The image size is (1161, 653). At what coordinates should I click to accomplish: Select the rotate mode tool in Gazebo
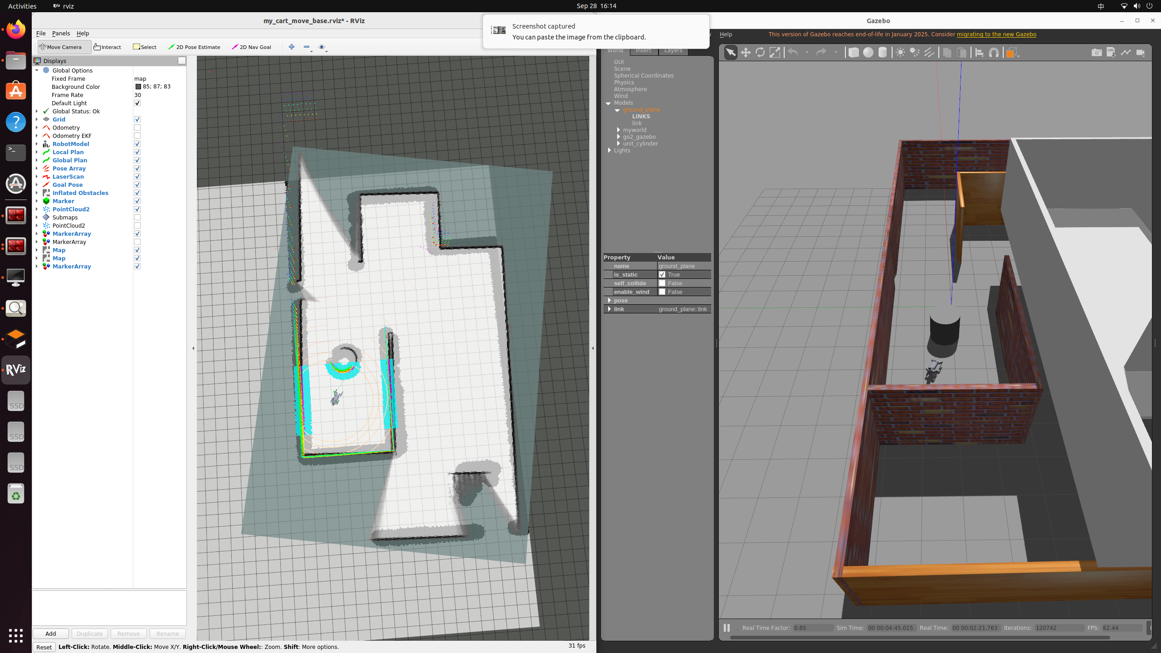pyautogui.click(x=760, y=53)
